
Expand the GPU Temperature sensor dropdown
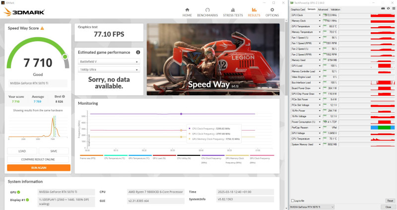pyautogui.click(x=320, y=26)
